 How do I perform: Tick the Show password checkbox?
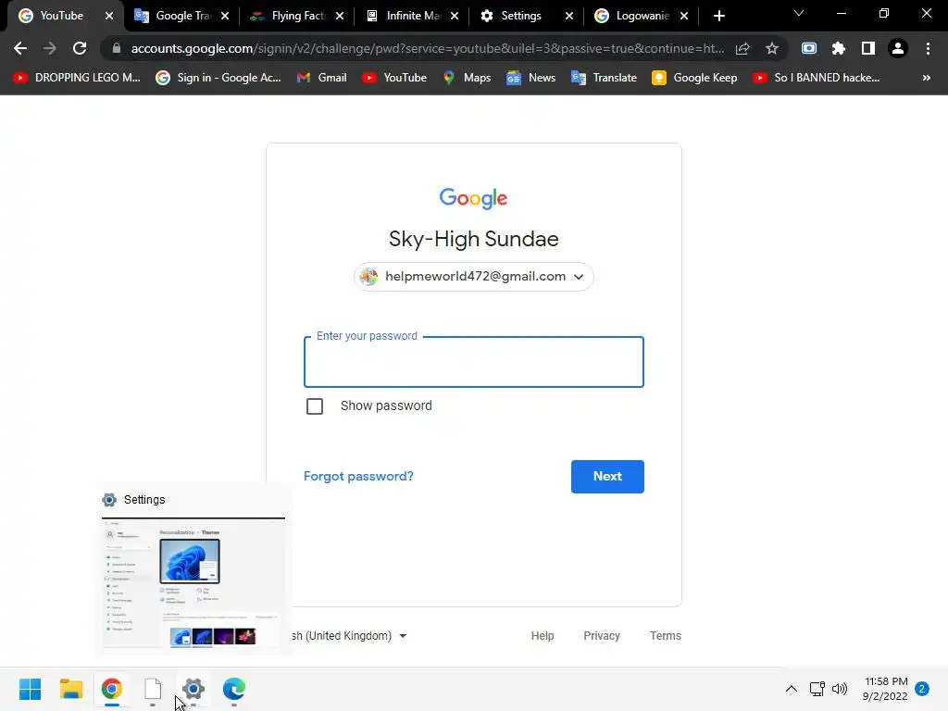315,406
